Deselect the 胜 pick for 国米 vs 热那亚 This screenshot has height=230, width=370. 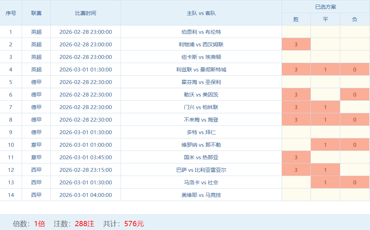[296, 157]
